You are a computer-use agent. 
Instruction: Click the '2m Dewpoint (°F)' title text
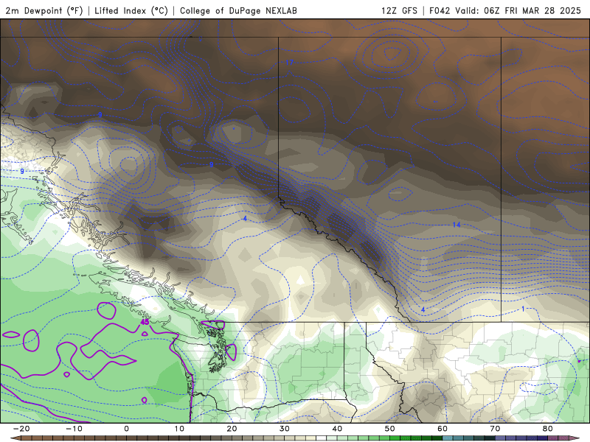(44, 10)
